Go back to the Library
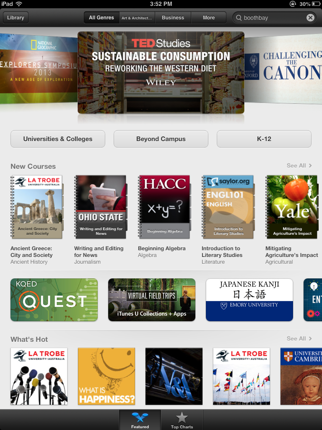This screenshot has width=322, height=430. [x=16, y=18]
